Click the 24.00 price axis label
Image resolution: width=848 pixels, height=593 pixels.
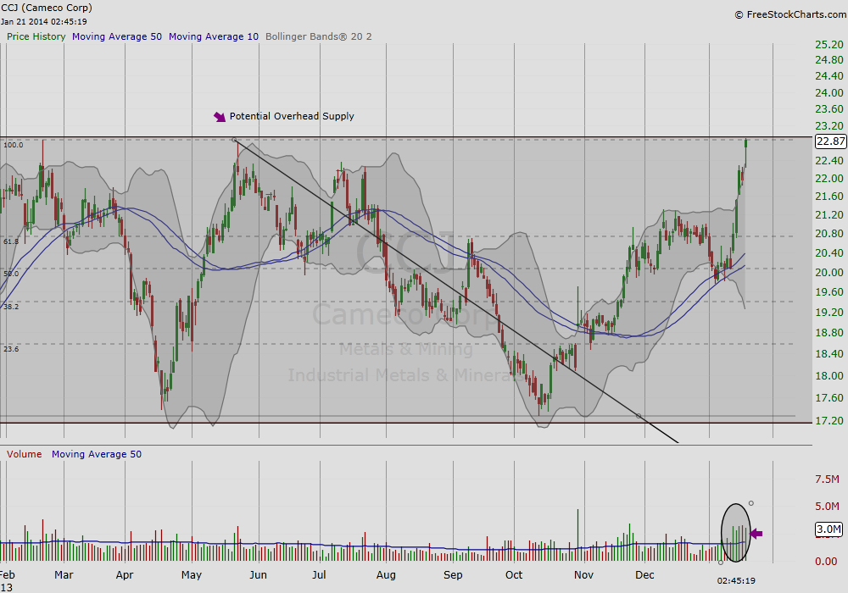pyautogui.click(x=829, y=93)
